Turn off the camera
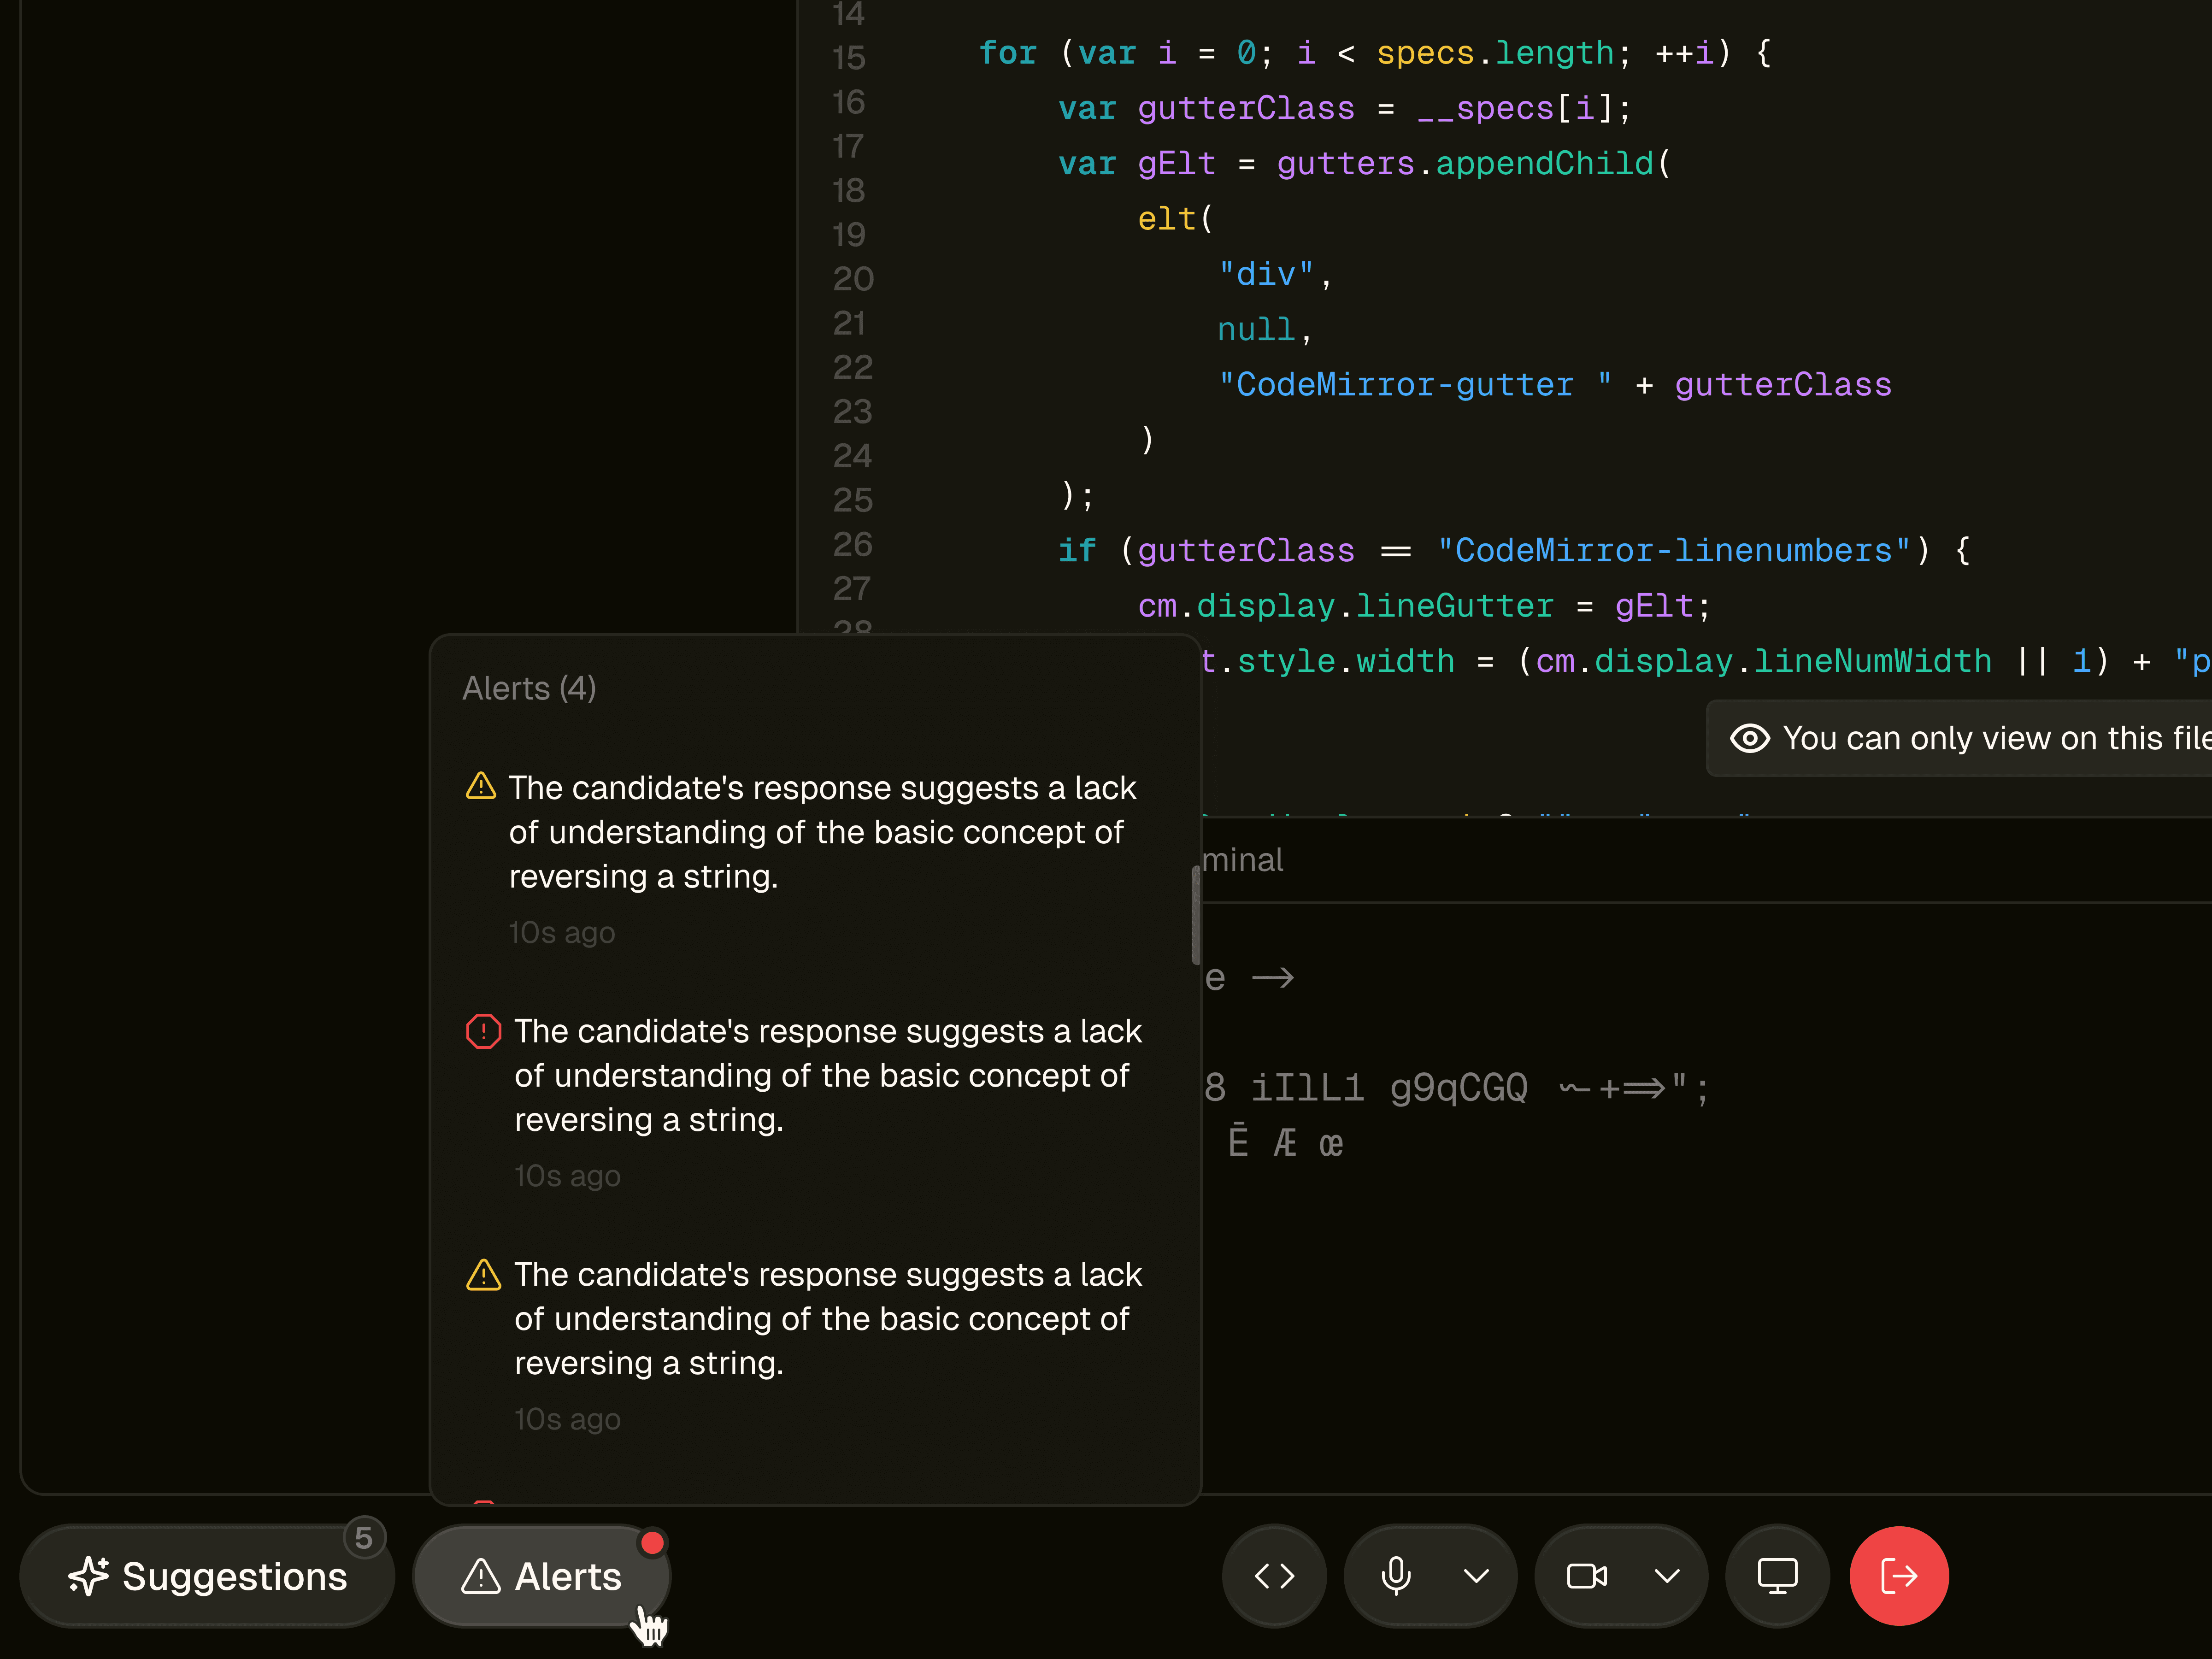This screenshot has height=1659, width=2212. tap(1586, 1576)
